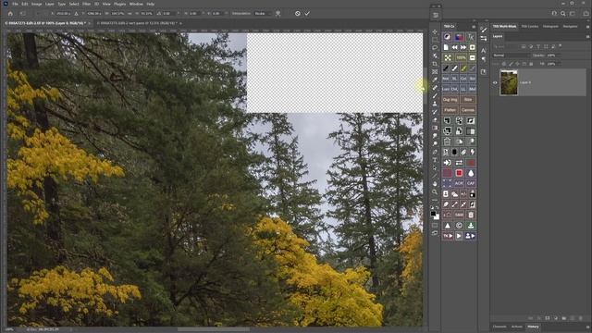Click the TK red square stop icon
This screenshot has width=592, height=333.
[459, 173]
